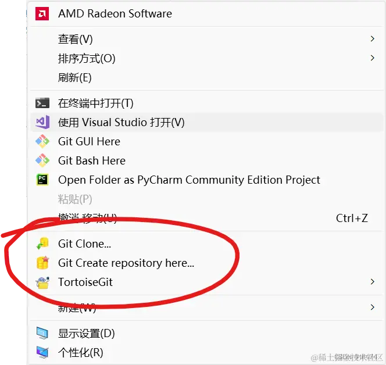Expand the TortoiseGit submenu arrow
This screenshot has width=386, height=365.
[x=372, y=282]
